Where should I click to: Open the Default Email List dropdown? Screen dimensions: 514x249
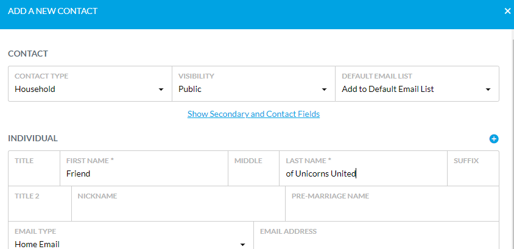(x=417, y=84)
